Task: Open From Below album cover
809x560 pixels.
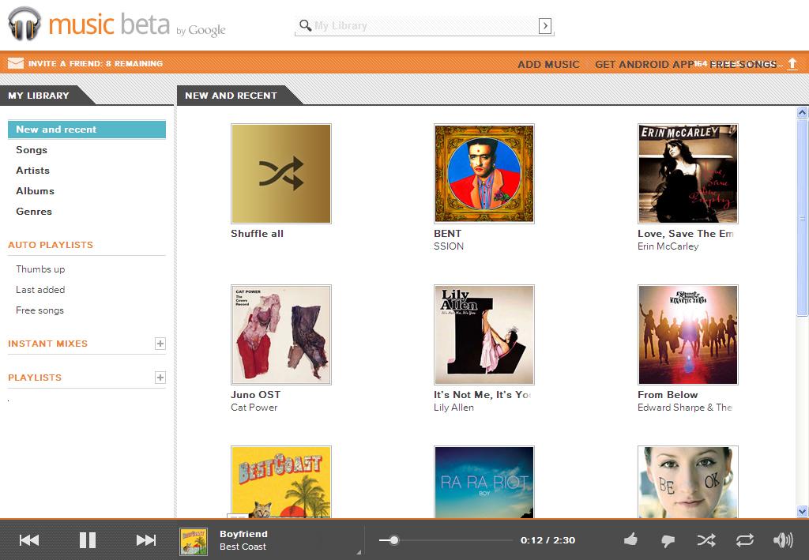Action: coord(688,335)
